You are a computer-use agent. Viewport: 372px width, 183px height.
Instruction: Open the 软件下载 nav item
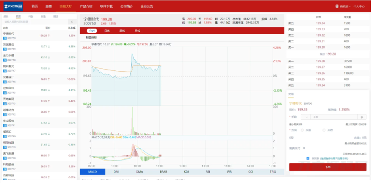(106, 6)
